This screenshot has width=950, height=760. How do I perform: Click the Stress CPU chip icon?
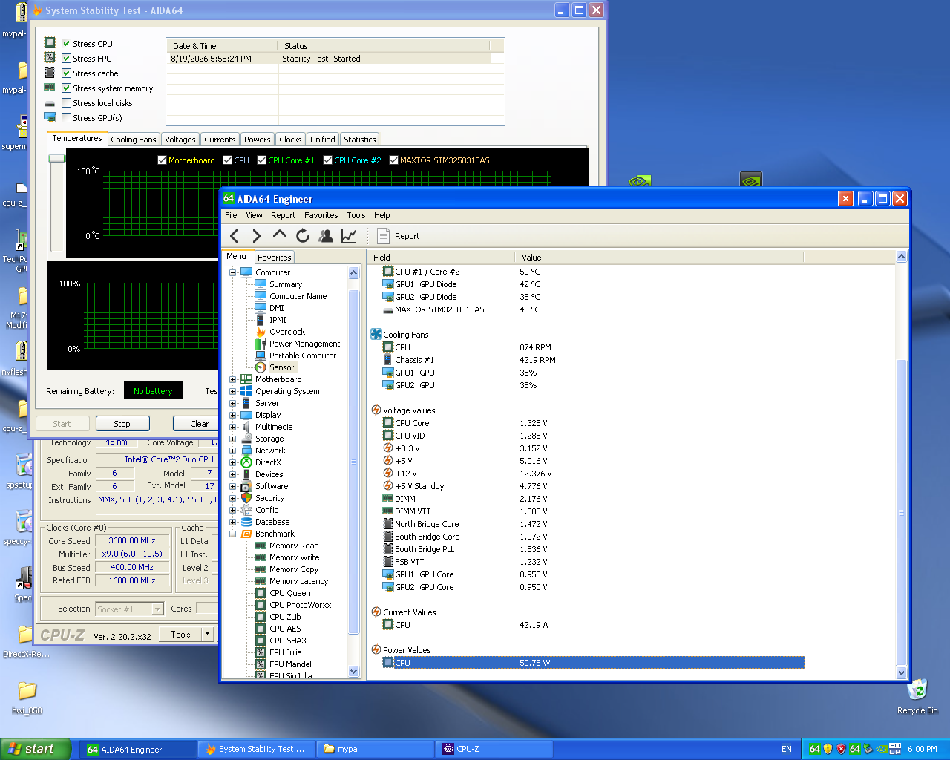(x=50, y=43)
